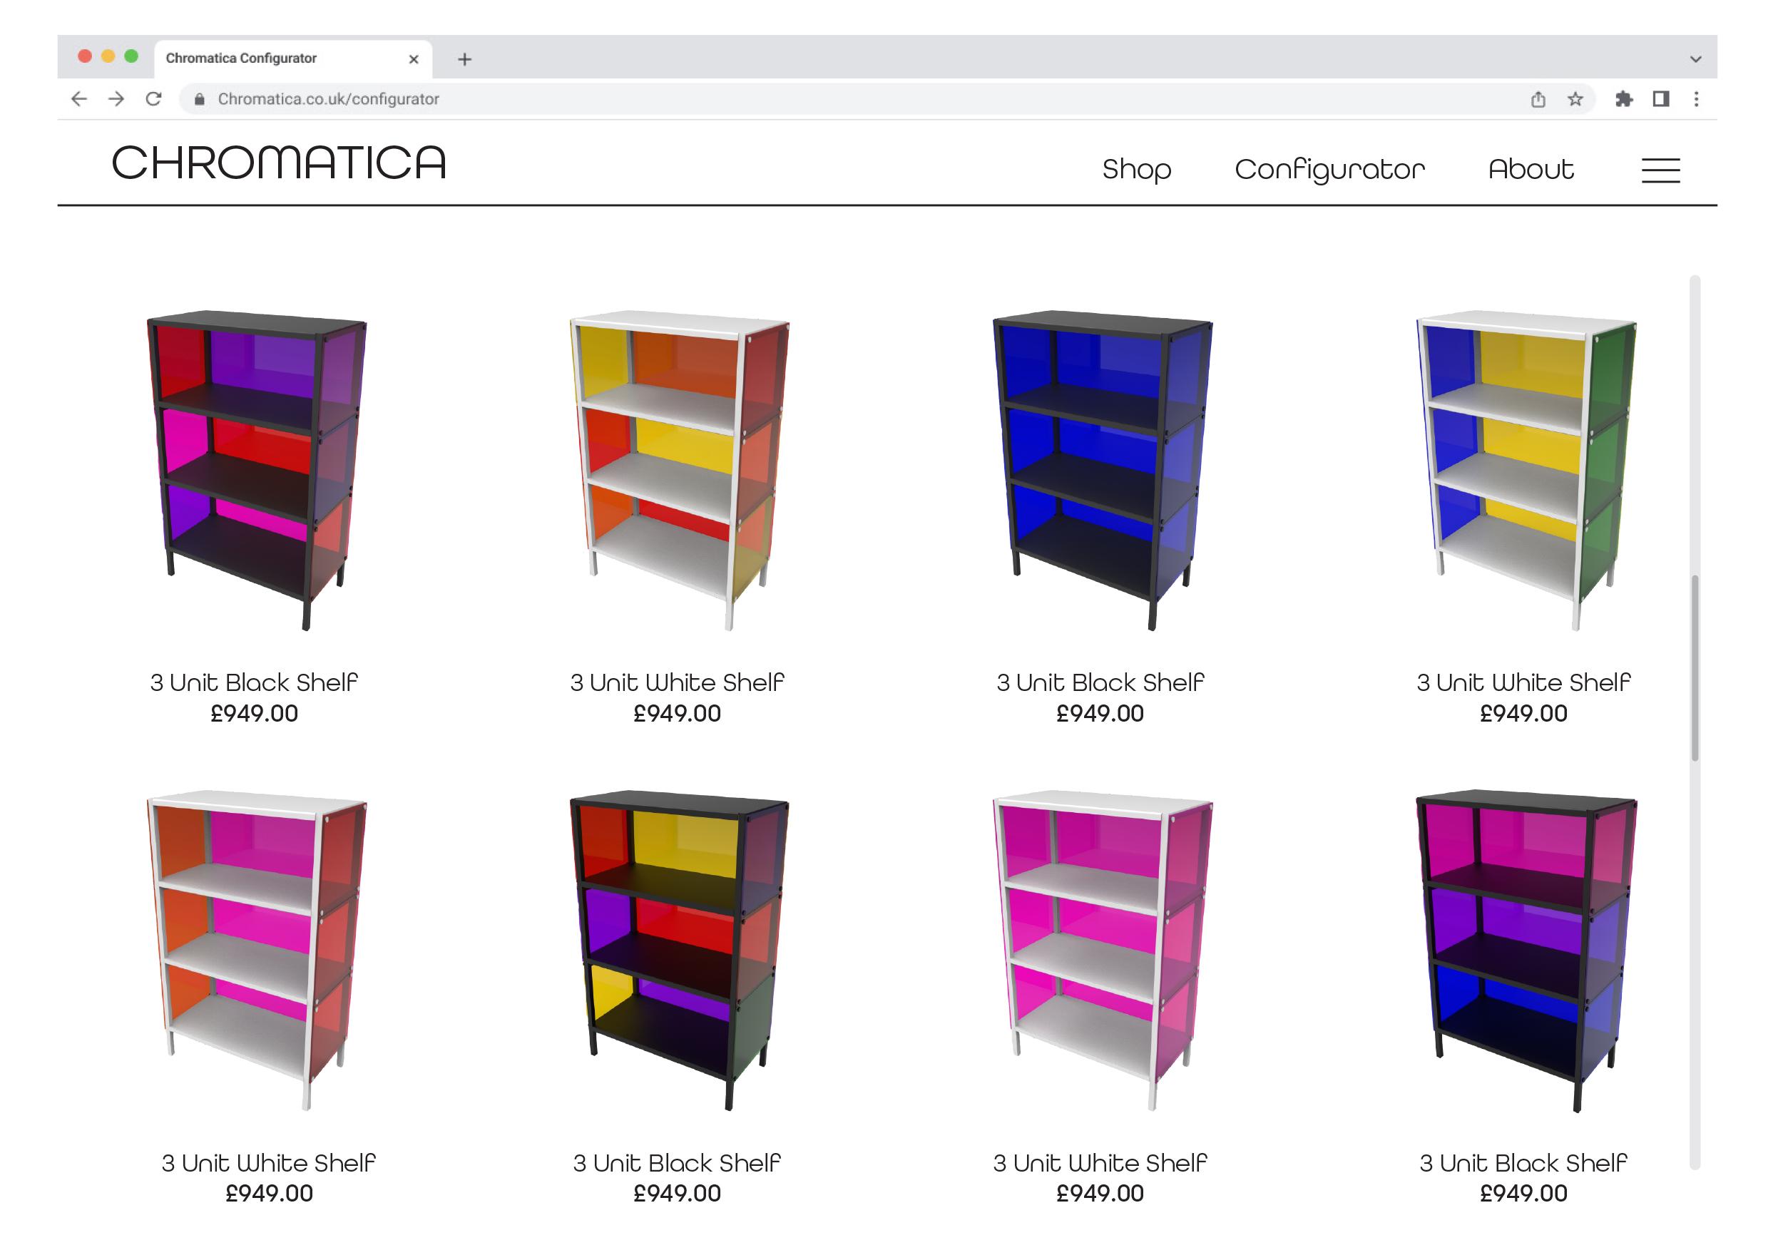Open the About navigation link
This screenshot has height=1260, width=1783.
tap(1531, 168)
